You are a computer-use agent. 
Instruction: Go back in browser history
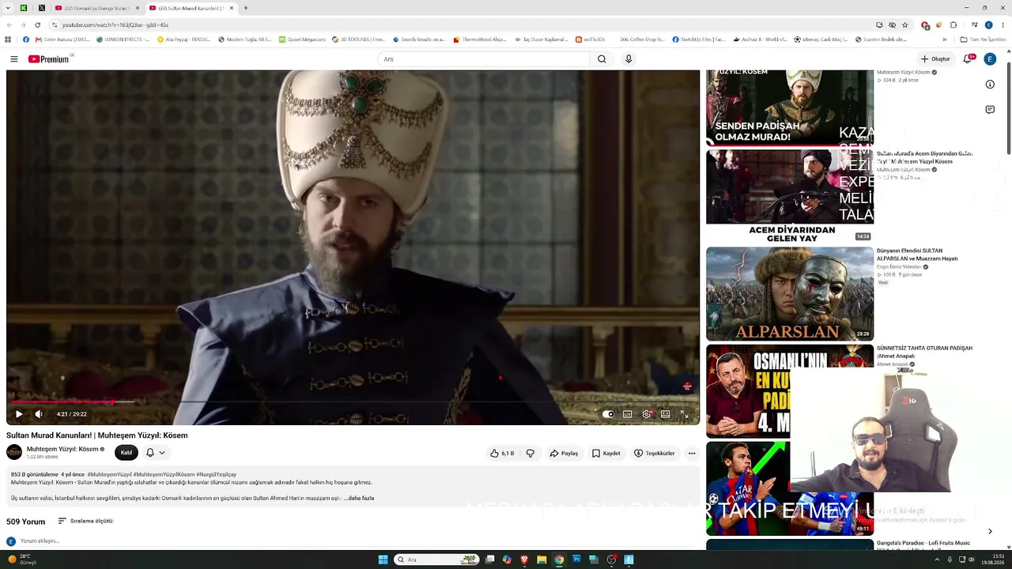pyautogui.click(x=9, y=24)
